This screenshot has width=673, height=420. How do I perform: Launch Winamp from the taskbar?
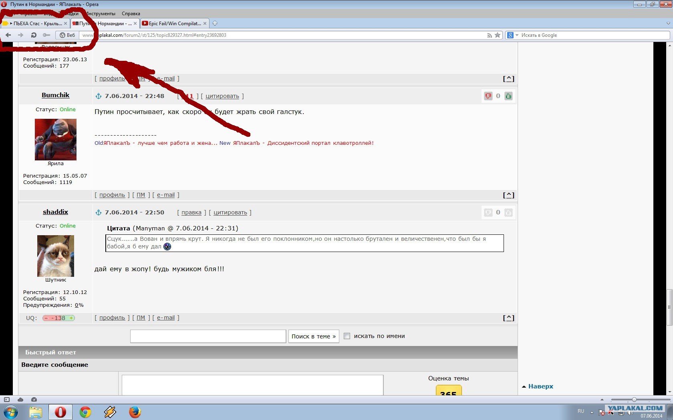(x=110, y=412)
